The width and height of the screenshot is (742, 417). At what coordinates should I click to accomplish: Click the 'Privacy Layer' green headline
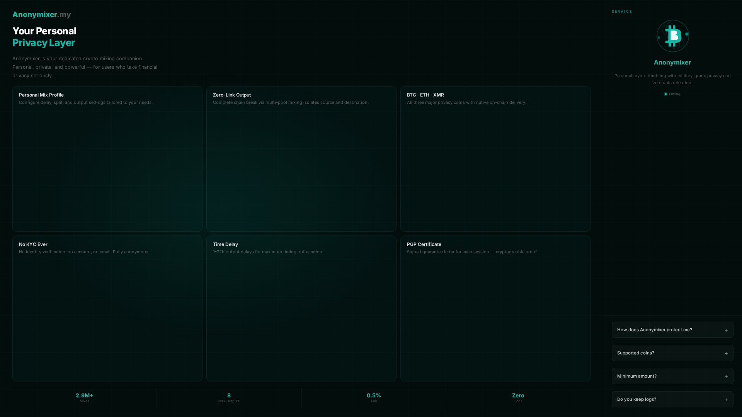[44, 42]
